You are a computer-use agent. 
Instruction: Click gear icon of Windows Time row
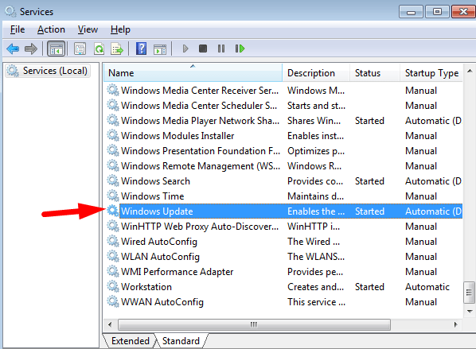coord(113,196)
